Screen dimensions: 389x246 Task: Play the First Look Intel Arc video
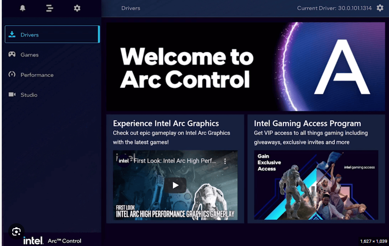click(x=175, y=185)
